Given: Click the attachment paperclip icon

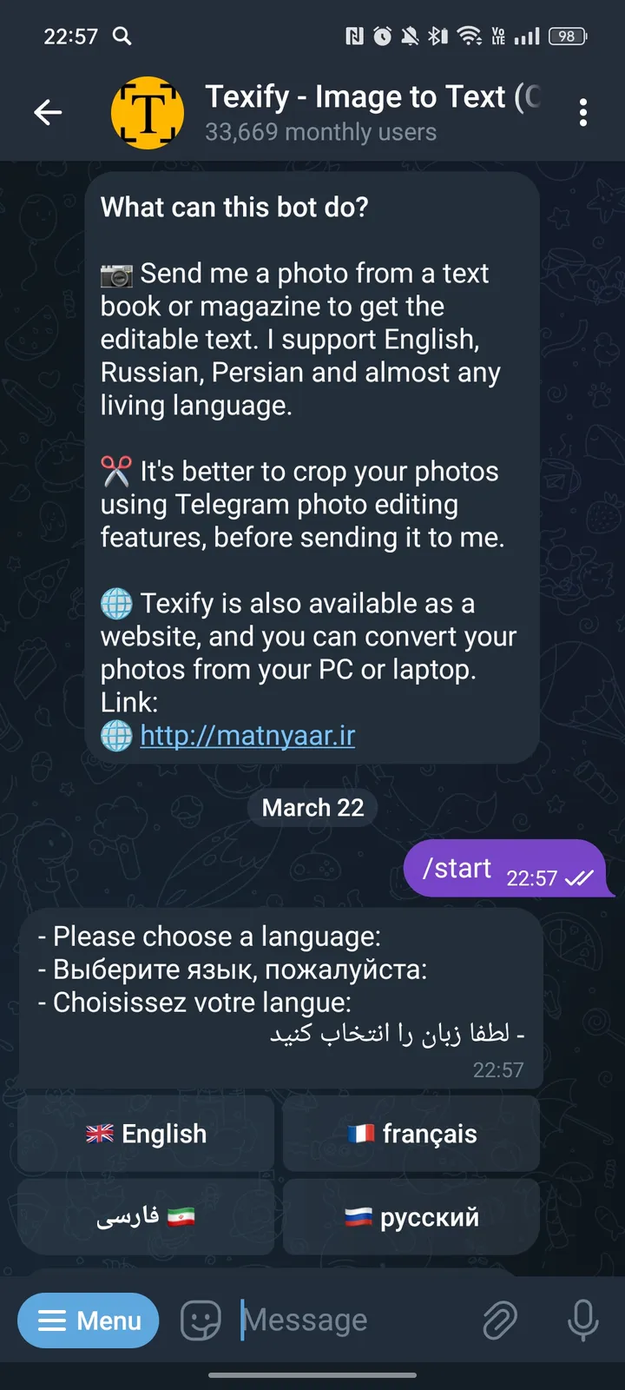Looking at the screenshot, I should [x=500, y=1320].
